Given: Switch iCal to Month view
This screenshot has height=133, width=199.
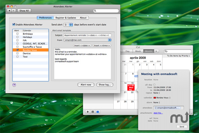Looking at the screenshot, I should pyautogui.click(x=149, y=51).
